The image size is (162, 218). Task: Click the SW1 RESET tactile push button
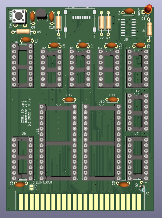[x=19, y=16]
